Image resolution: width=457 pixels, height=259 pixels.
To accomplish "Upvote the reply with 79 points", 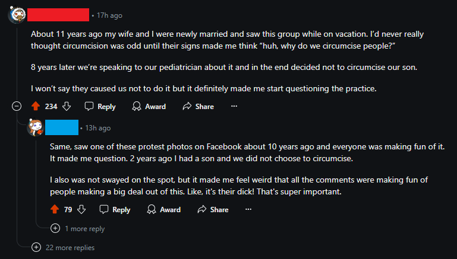I will [55, 209].
